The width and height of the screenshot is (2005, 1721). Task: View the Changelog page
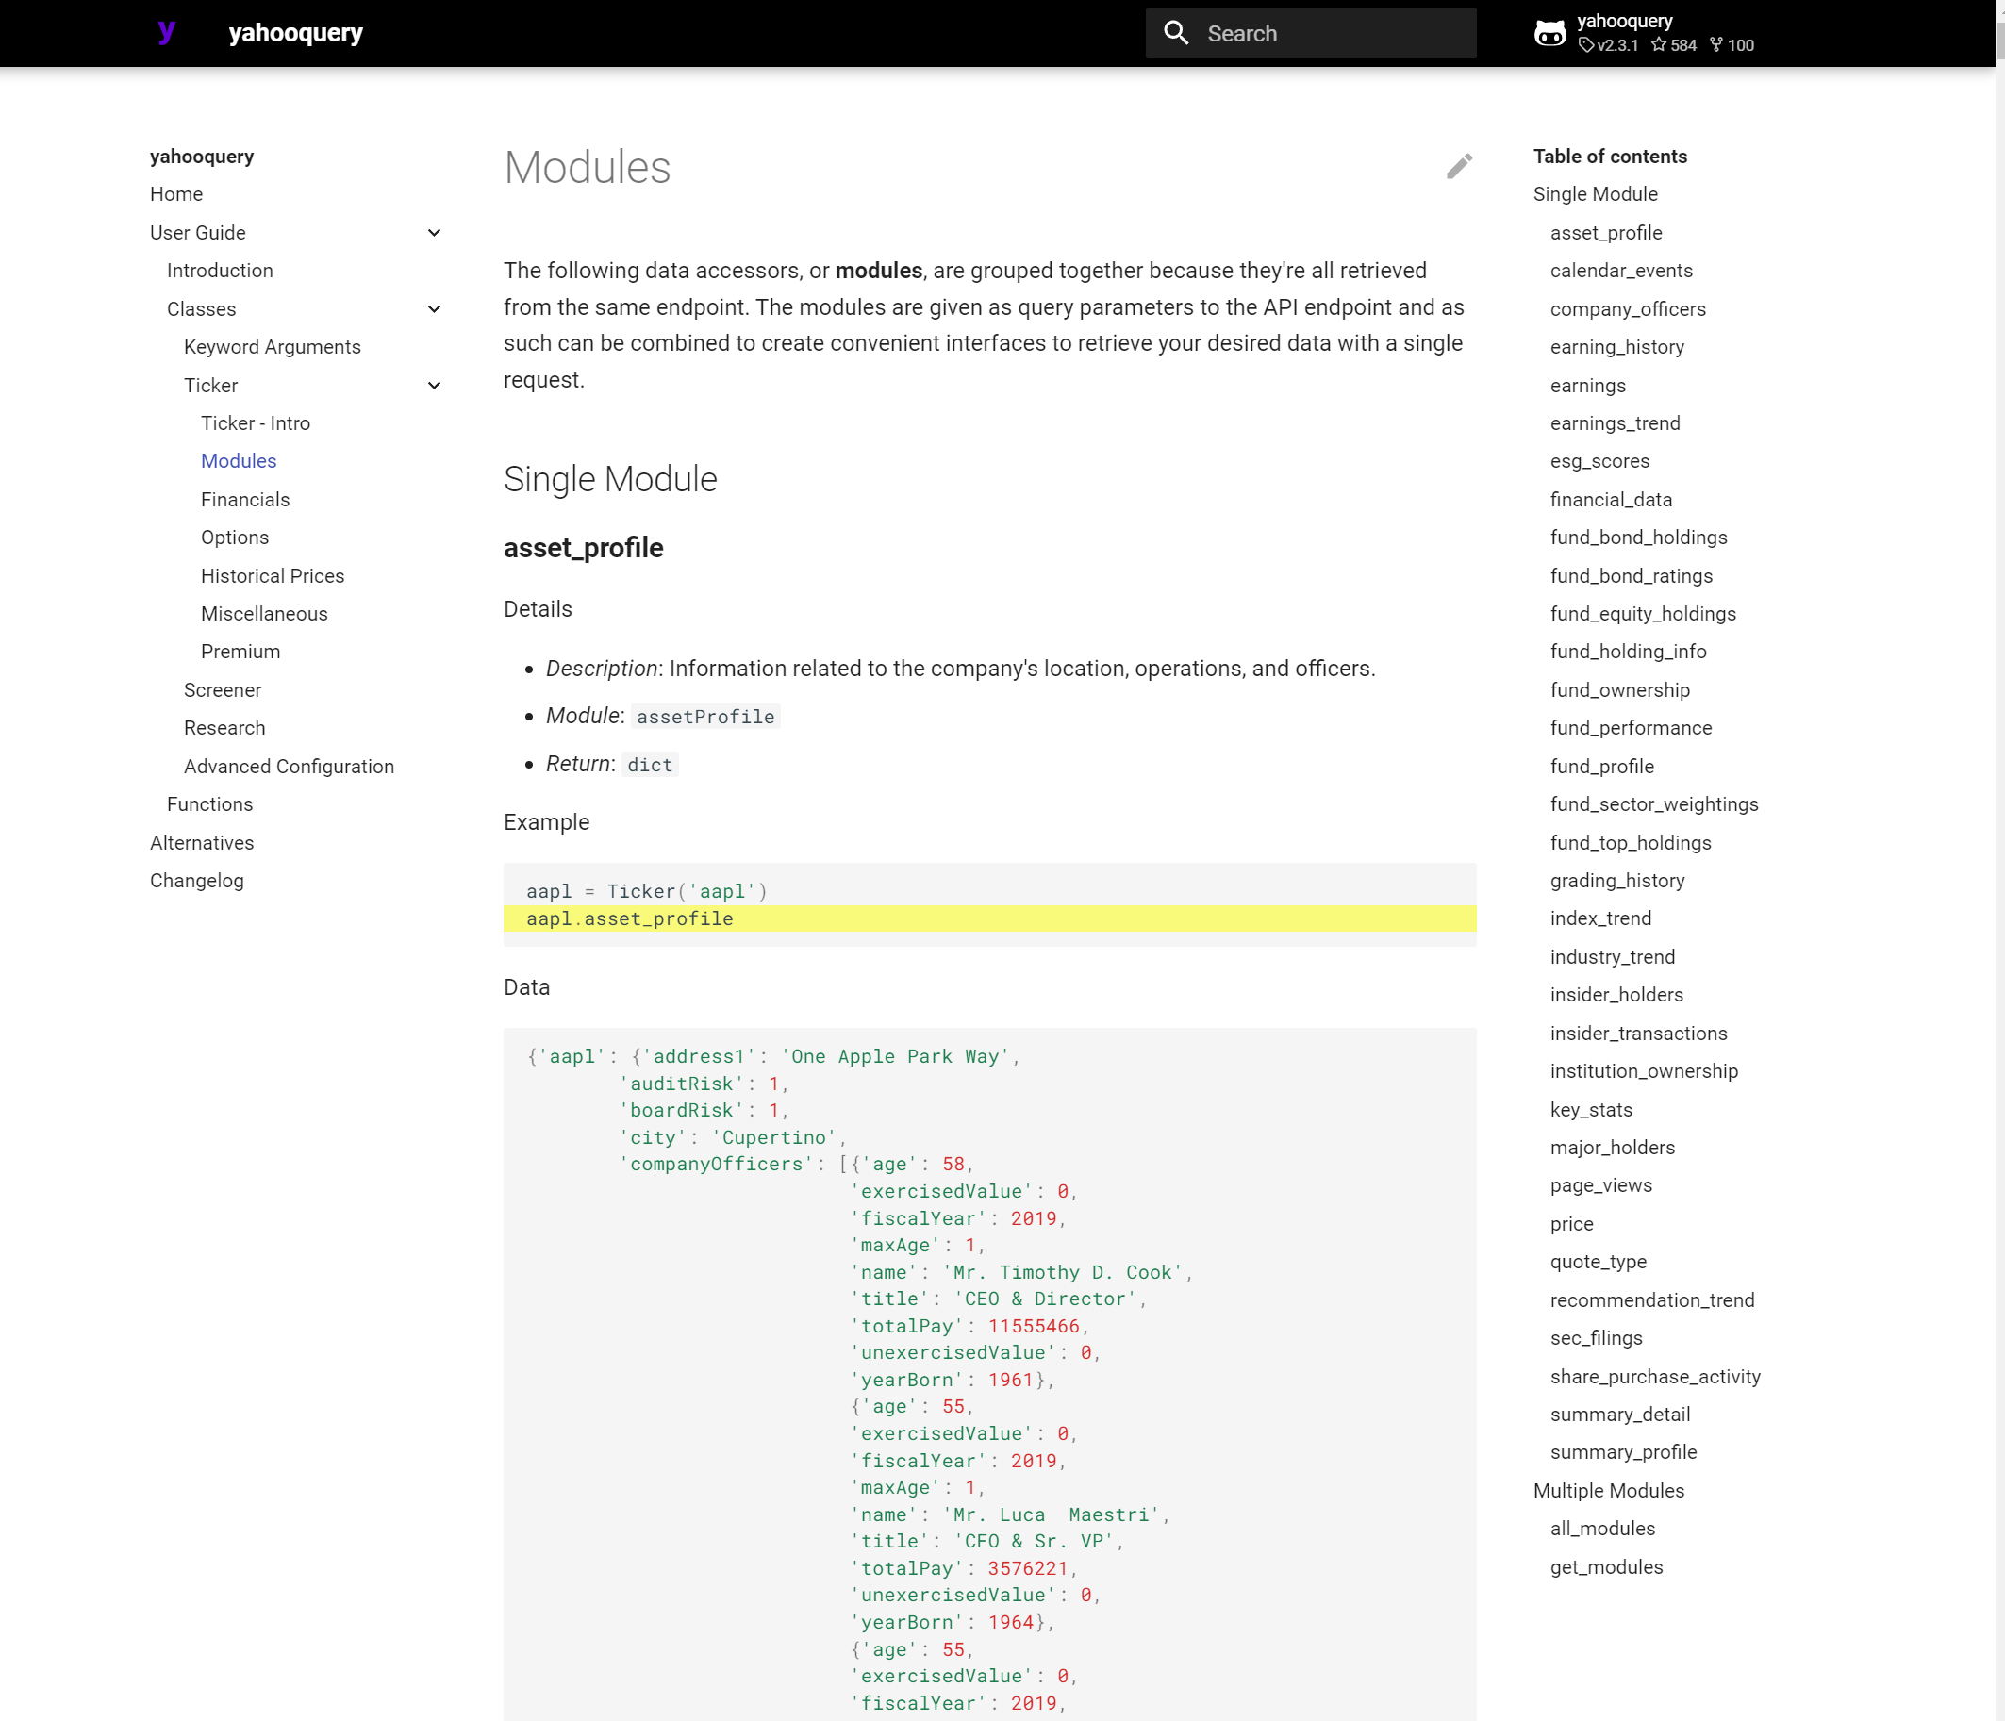197,882
